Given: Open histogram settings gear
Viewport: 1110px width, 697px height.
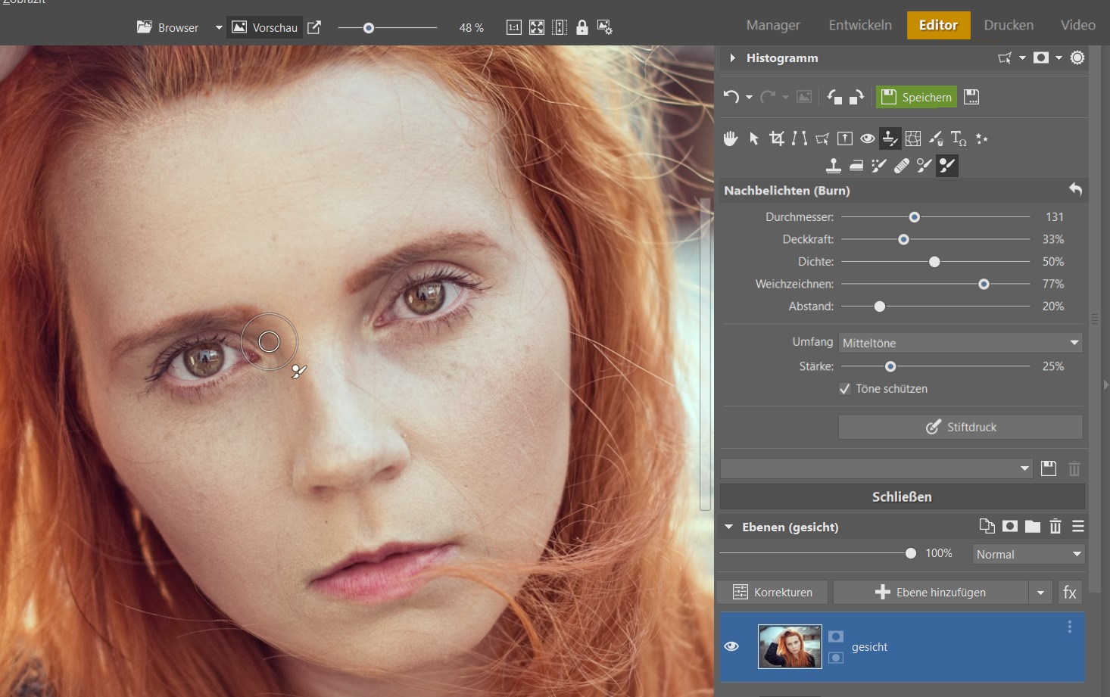Looking at the screenshot, I should pyautogui.click(x=1077, y=58).
